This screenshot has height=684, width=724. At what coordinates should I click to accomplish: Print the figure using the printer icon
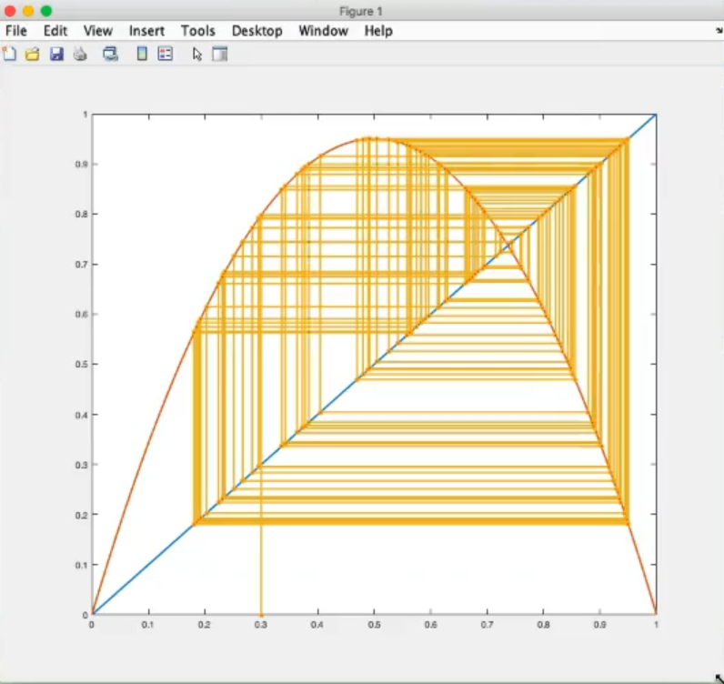80,54
